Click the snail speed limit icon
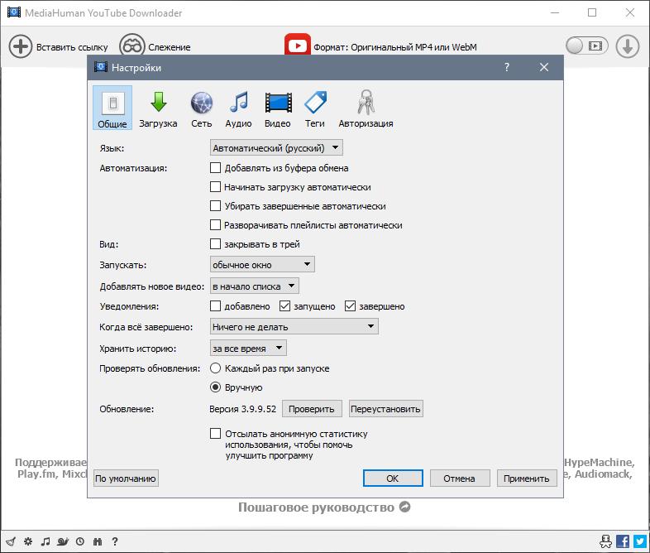The image size is (650, 553). click(63, 542)
